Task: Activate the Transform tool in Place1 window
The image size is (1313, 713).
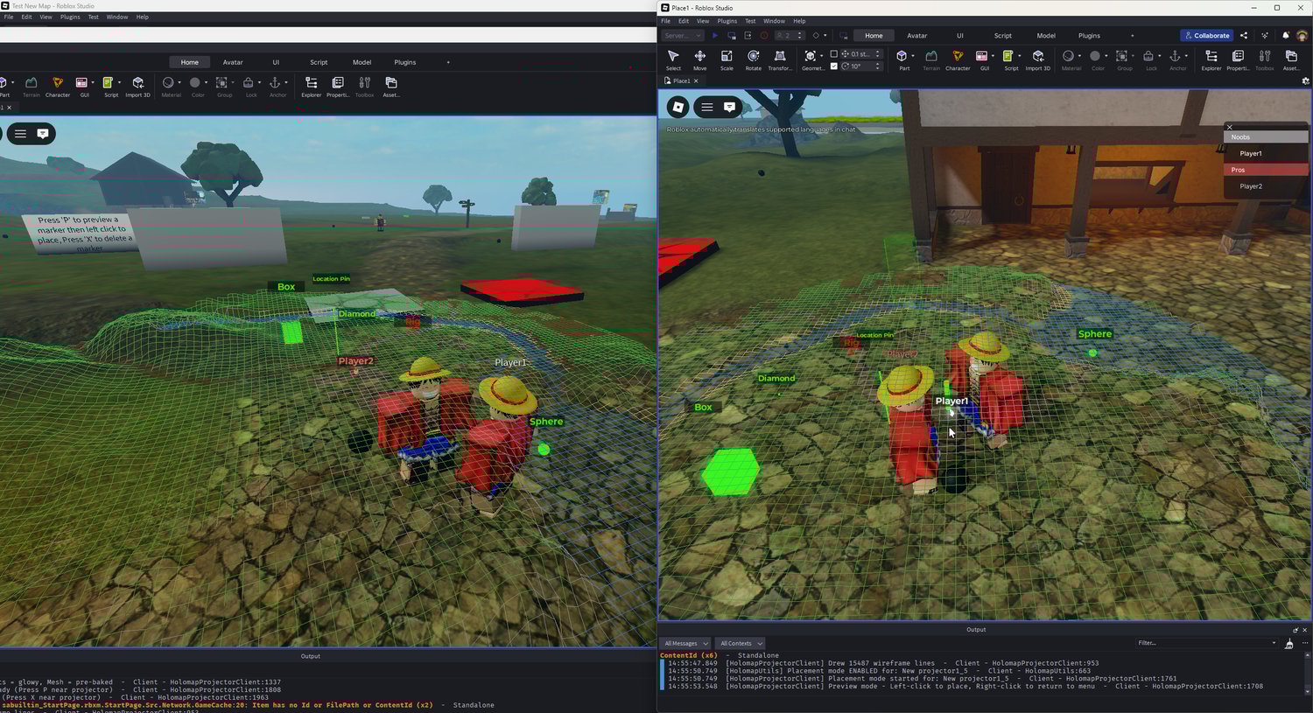Action: point(780,59)
